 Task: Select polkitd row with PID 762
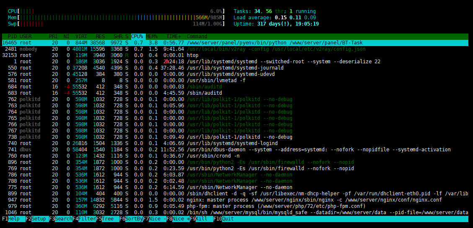[235, 99]
